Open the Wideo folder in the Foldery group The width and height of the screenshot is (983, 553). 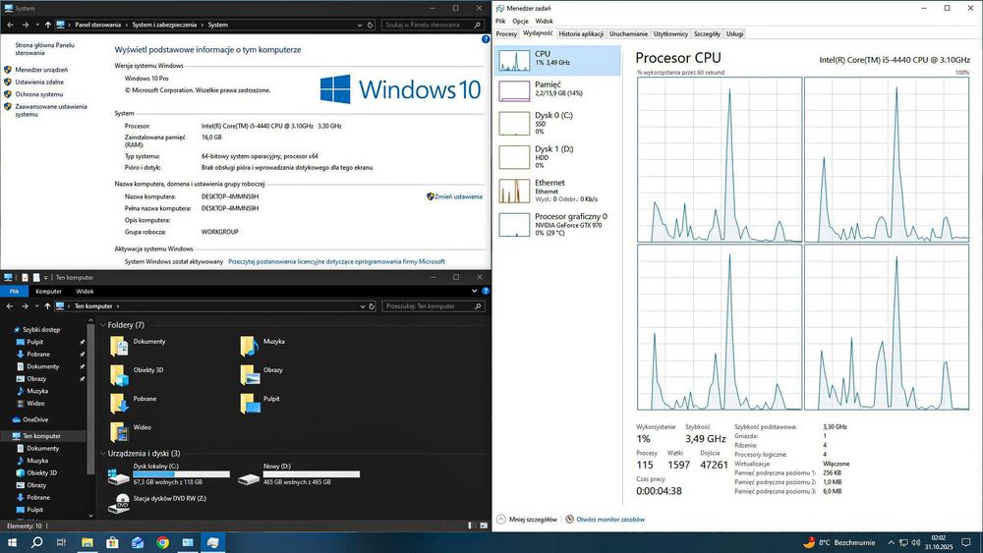click(131, 431)
